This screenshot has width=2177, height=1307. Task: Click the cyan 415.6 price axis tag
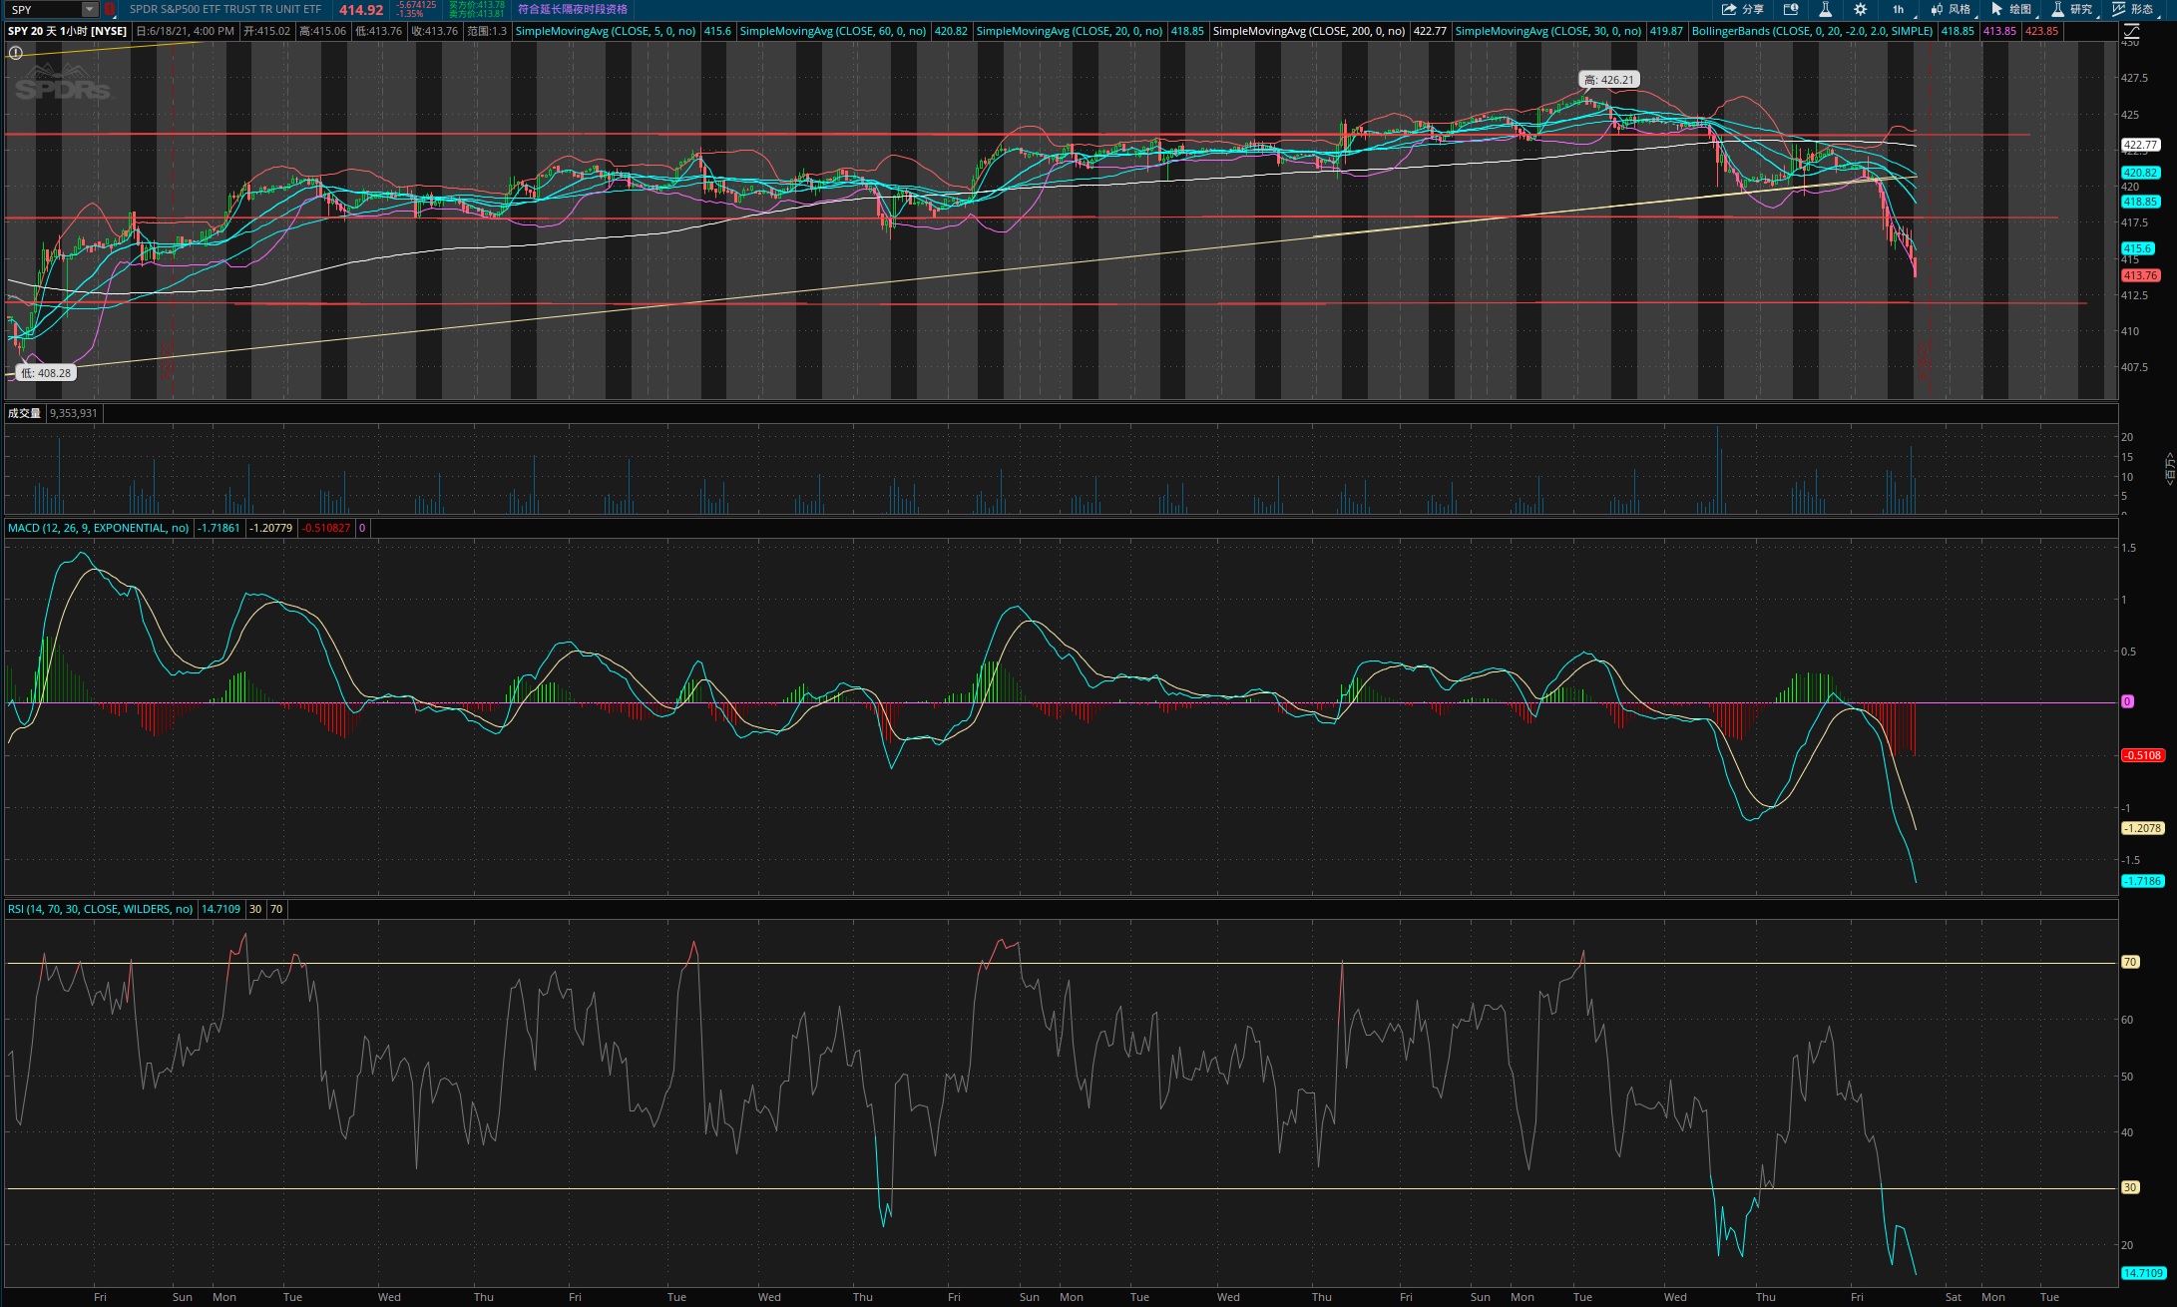pyautogui.click(x=2138, y=248)
